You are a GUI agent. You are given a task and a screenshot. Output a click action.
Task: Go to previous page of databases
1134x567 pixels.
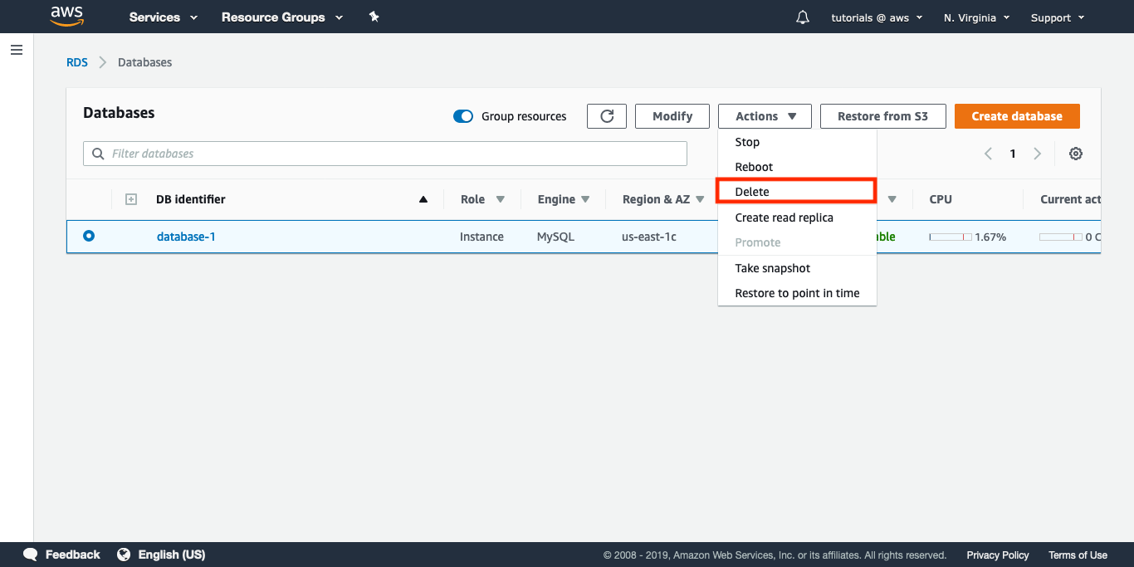pyautogui.click(x=988, y=154)
